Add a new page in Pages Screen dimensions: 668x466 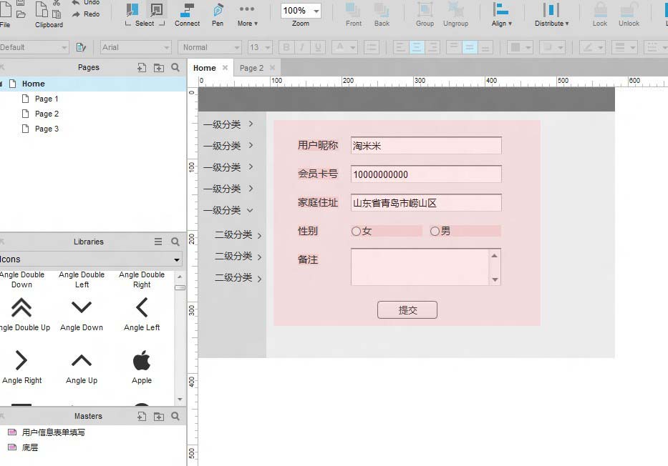142,67
